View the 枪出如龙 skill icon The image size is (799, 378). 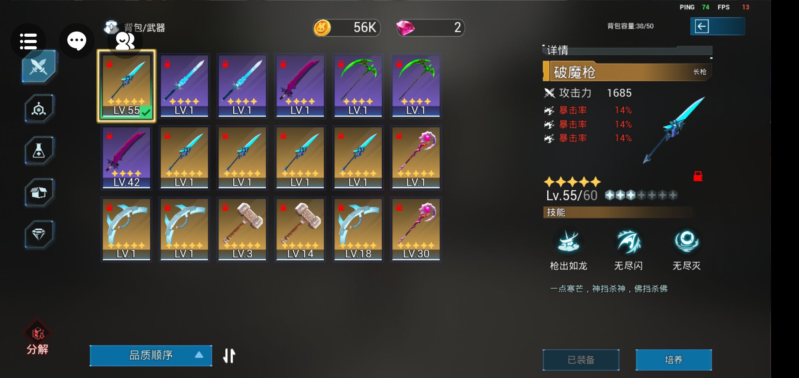coord(568,241)
